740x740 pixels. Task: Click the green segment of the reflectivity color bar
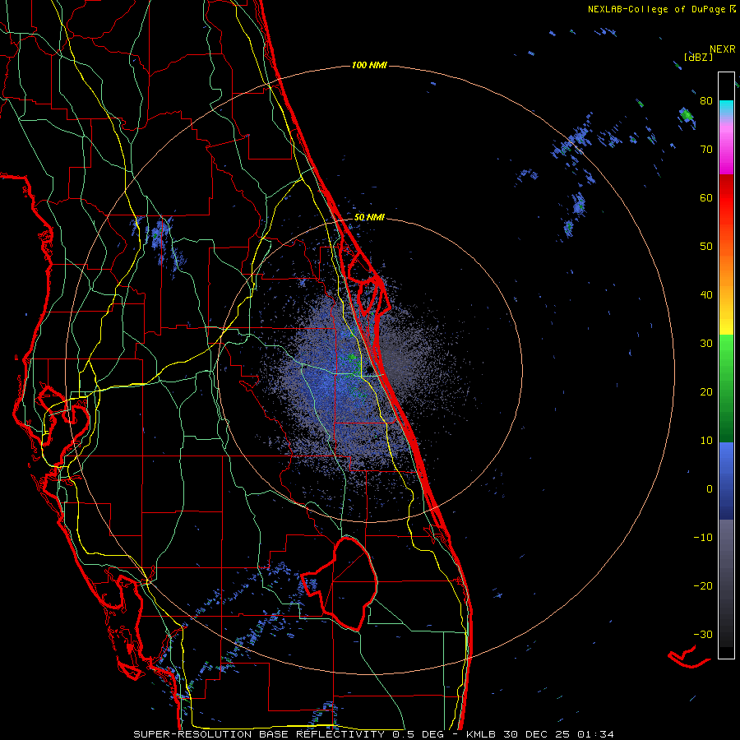coord(726,388)
